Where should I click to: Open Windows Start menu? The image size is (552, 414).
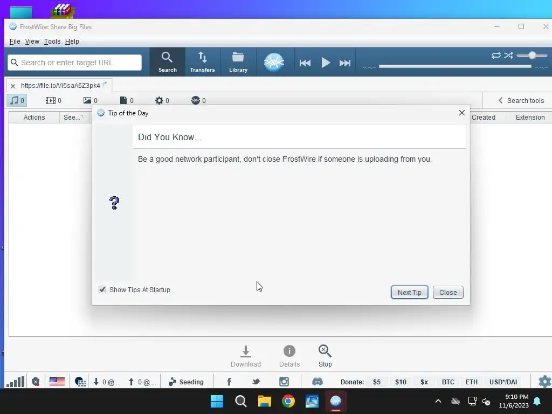(x=217, y=401)
